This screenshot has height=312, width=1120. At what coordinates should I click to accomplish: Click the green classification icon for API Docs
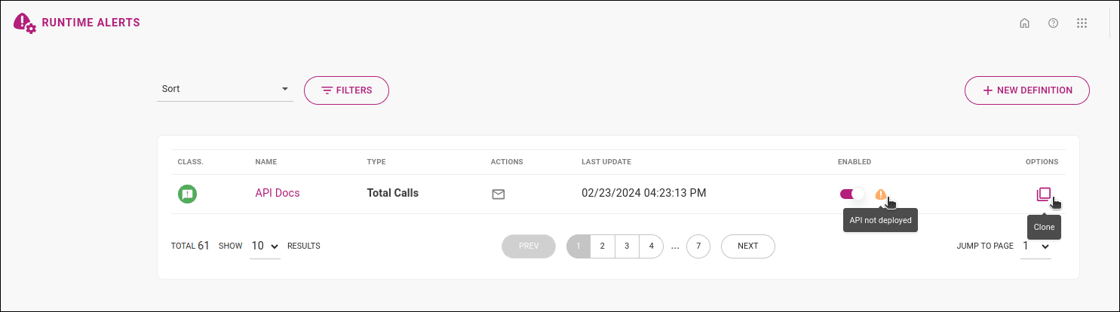[187, 194]
